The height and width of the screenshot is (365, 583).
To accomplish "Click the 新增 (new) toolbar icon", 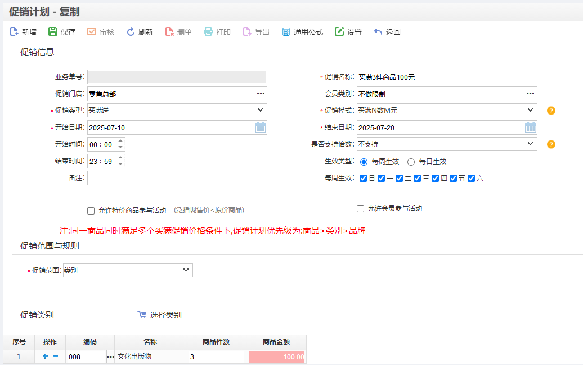I will click(14, 32).
